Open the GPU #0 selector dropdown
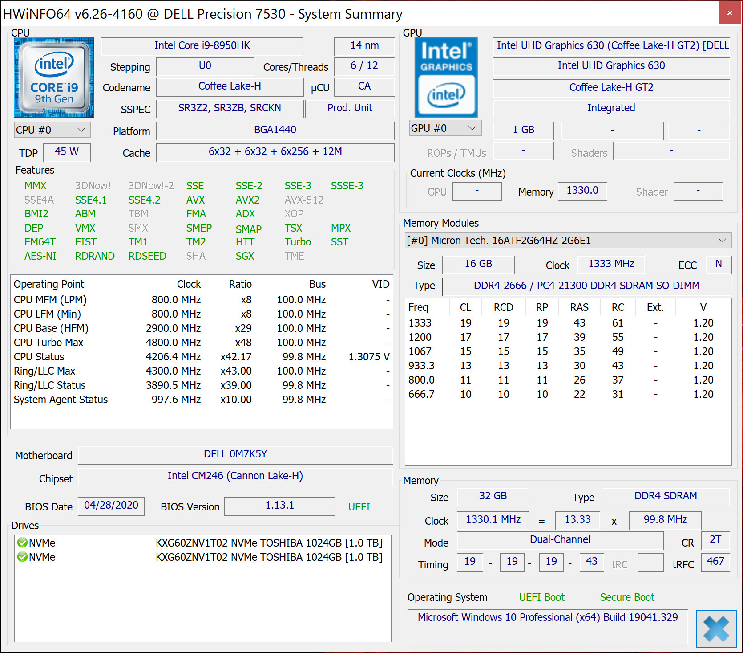 point(445,128)
